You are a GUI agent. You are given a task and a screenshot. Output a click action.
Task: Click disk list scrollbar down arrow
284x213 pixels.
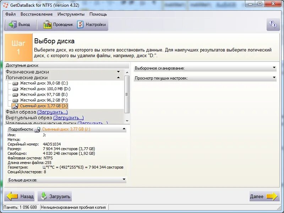127,121
